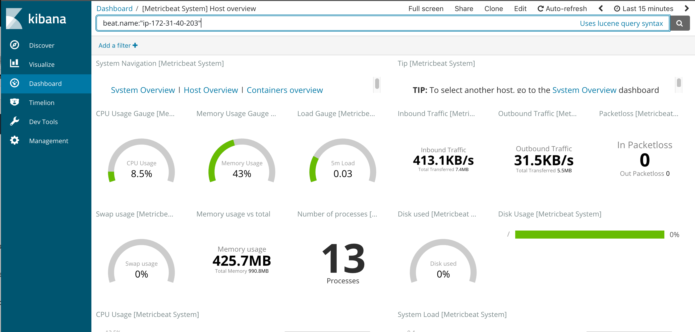Viewport: 695px width, 332px height.
Task: Open Discover via compass icon
Action: point(15,45)
